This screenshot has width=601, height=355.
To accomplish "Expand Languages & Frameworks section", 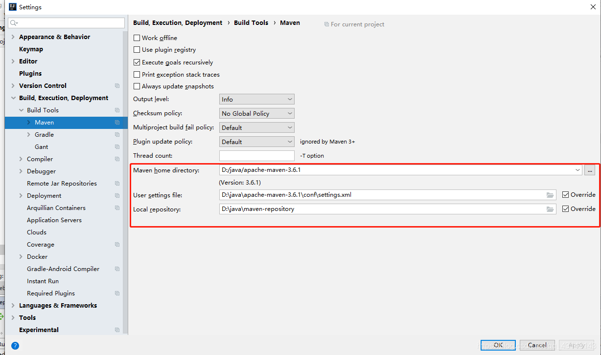I will pos(13,306).
